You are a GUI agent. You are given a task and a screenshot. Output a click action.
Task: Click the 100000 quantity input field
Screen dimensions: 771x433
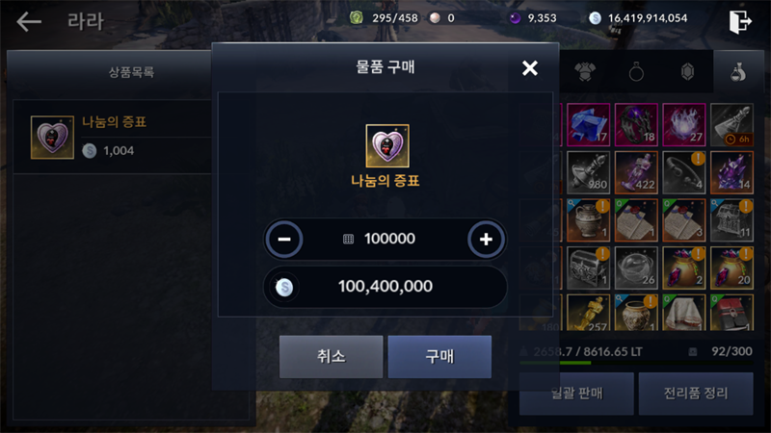point(385,239)
